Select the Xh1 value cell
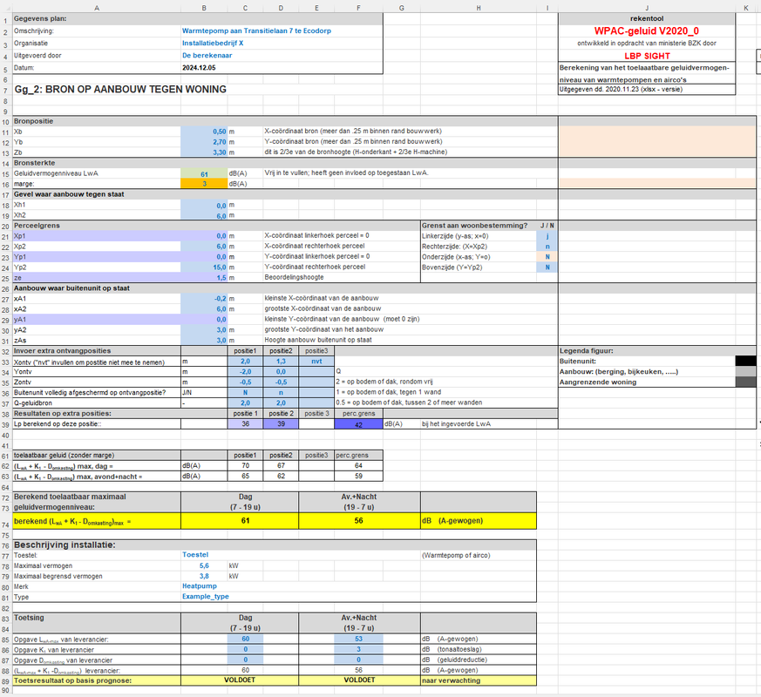The height and width of the screenshot is (697, 761). point(204,205)
